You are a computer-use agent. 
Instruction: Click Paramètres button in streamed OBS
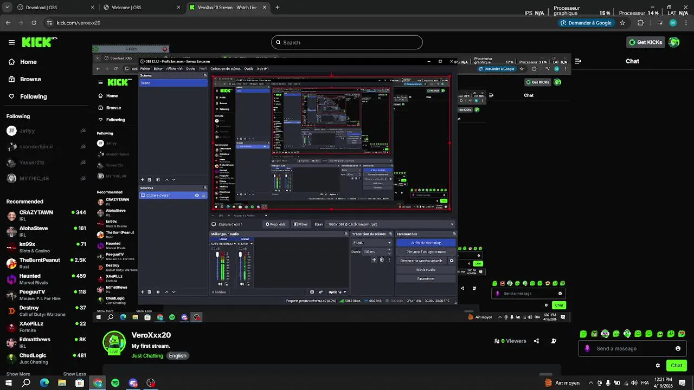tap(426, 278)
